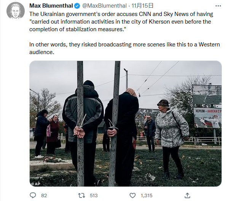The height and width of the screenshot is (201, 228).
Task: Click the blue verified badge
Action: pos(77,6)
